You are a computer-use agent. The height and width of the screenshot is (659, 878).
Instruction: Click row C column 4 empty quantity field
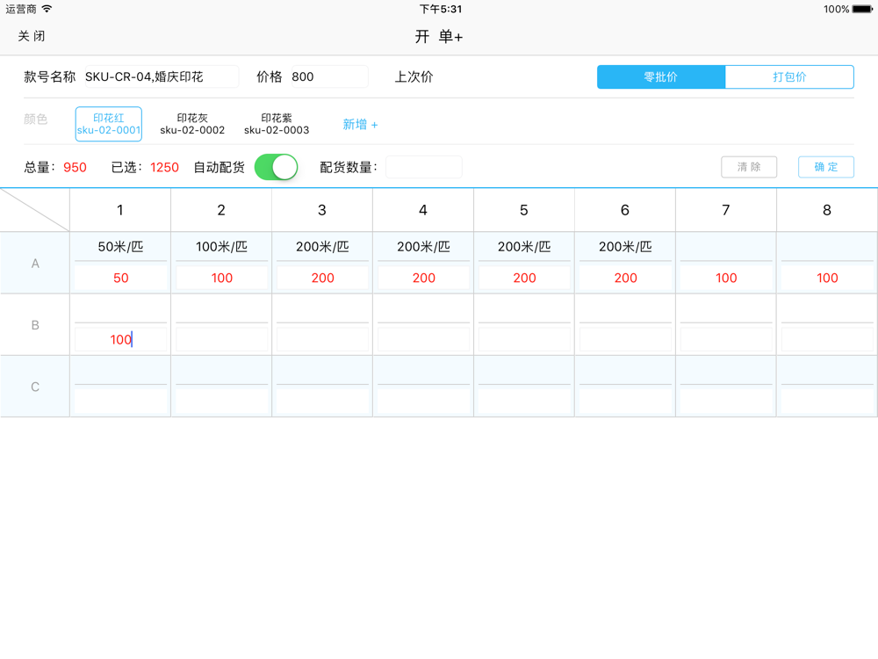(424, 402)
